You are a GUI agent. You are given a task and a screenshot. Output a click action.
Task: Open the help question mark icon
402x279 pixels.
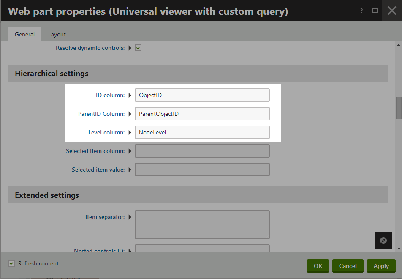pyautogui.click(x=361, y=11)
